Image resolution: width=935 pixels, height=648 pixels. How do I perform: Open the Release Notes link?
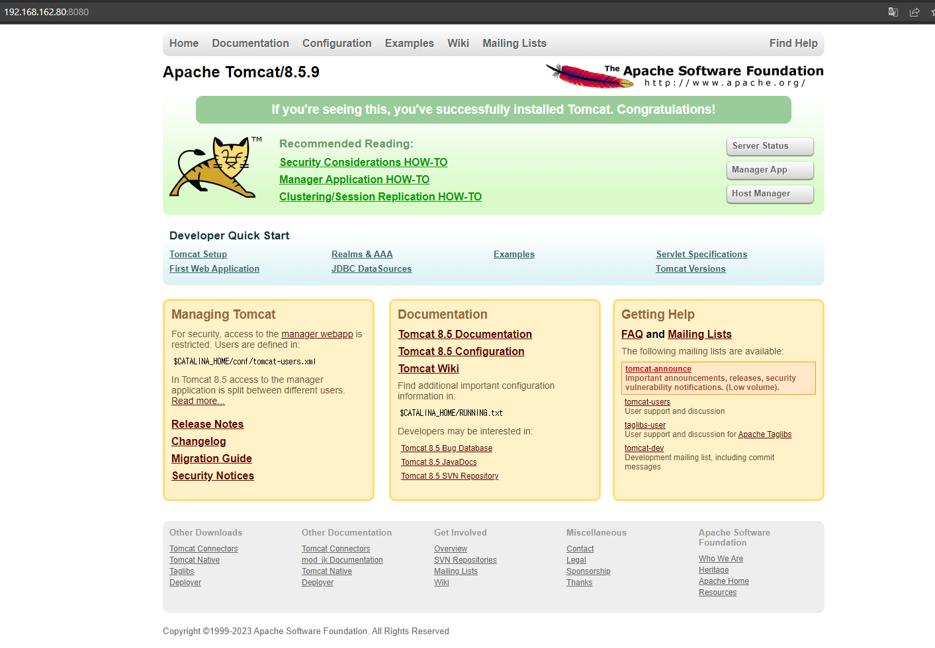207,424
